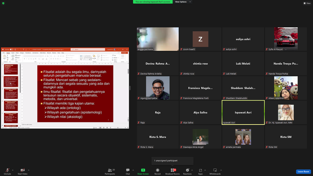313x176 pixels.
Task: Click the Record icon in Zoom
Action: click(157, 170)
